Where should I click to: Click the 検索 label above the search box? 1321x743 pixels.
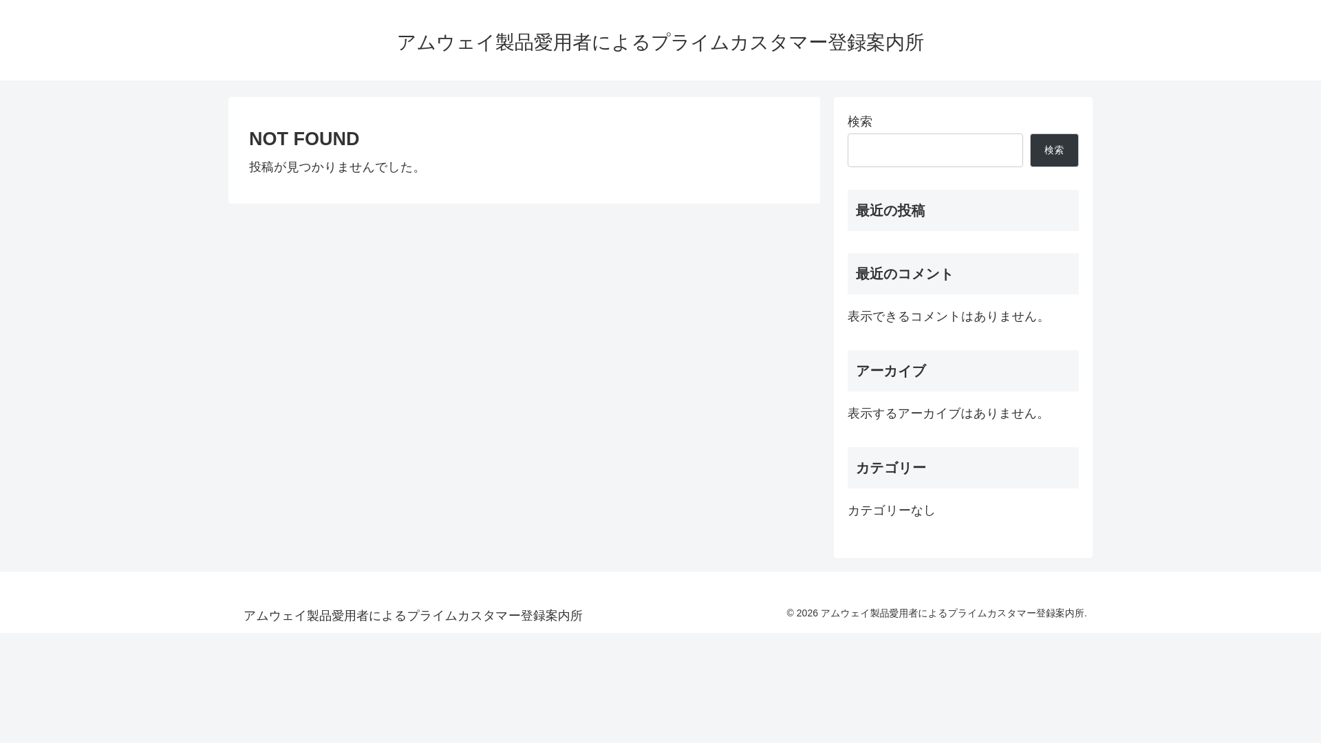(x=860, y=122)
